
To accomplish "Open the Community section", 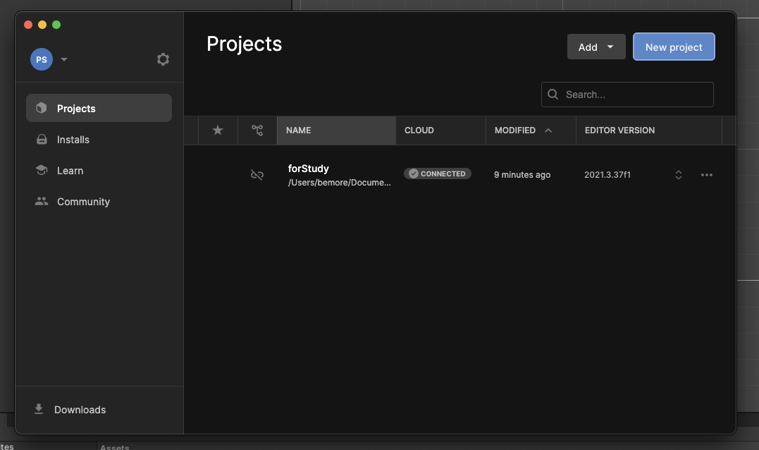I will [99, 202].
